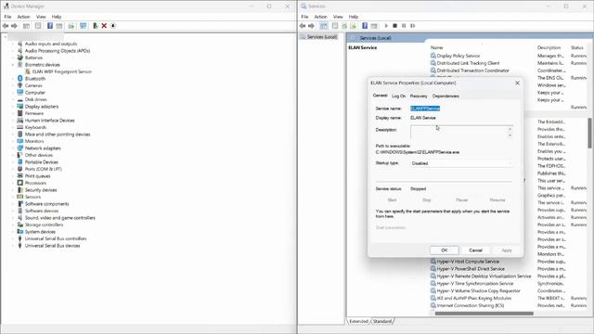
Task: Click Update driver icon beside red X
Action: point(95,26)
